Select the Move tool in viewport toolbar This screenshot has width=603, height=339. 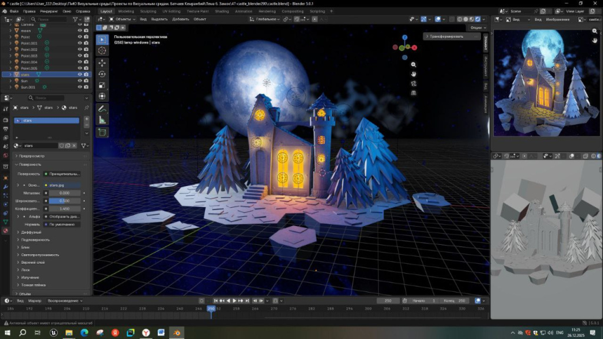102,62
